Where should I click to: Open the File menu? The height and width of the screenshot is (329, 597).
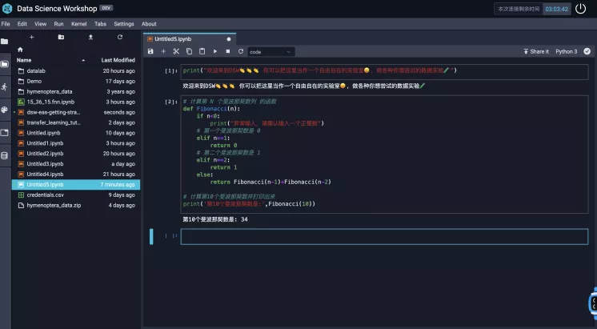coord(6,23)
